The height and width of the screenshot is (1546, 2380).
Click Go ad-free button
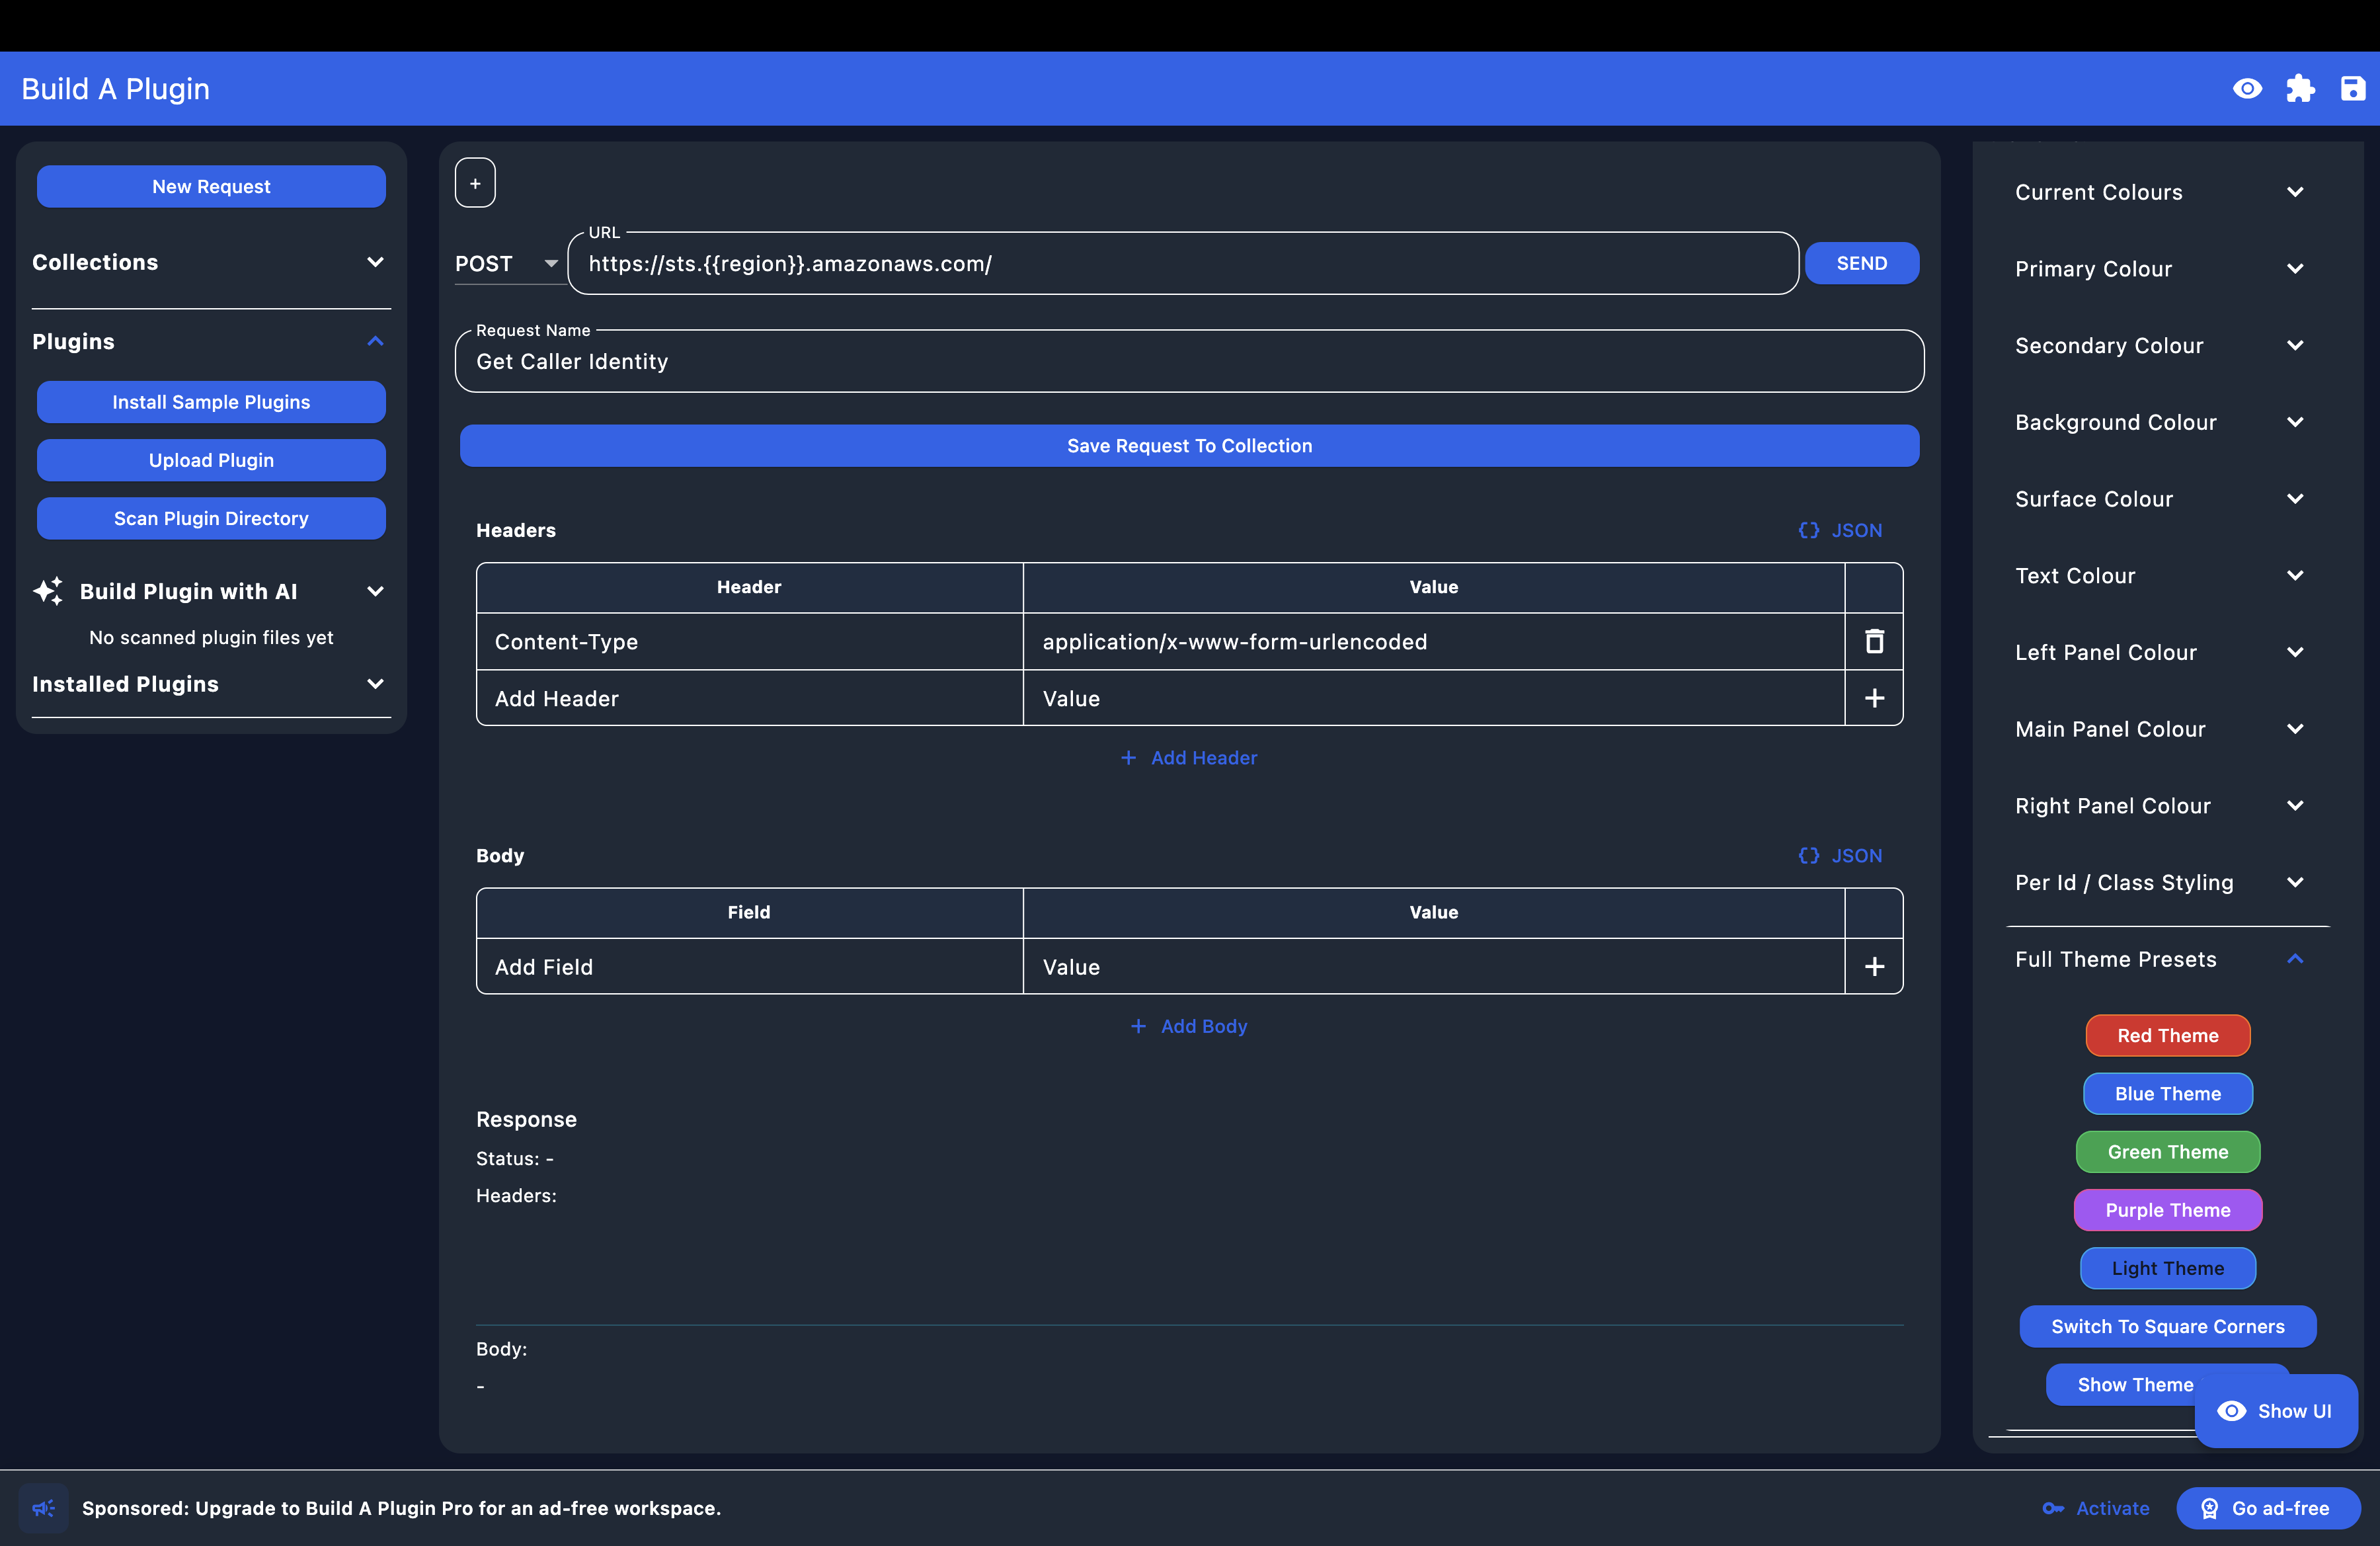2268,1508
